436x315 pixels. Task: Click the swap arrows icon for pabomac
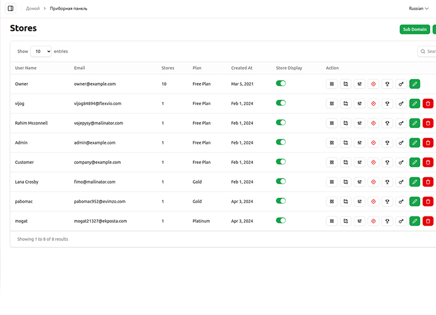[345, 201]
